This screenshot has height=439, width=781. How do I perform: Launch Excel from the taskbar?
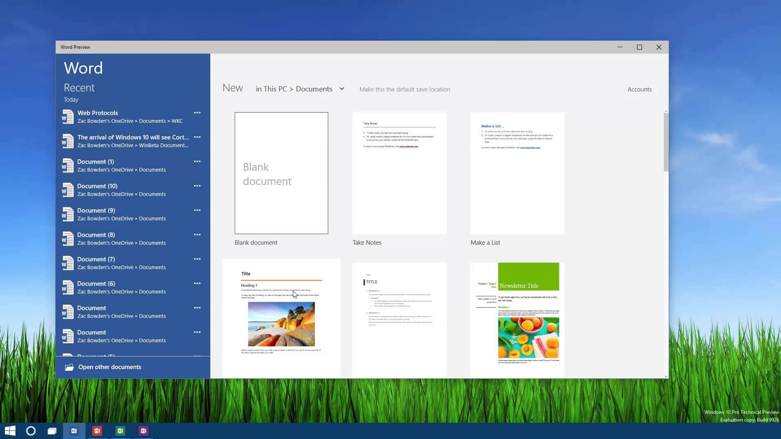coord(120,431)
